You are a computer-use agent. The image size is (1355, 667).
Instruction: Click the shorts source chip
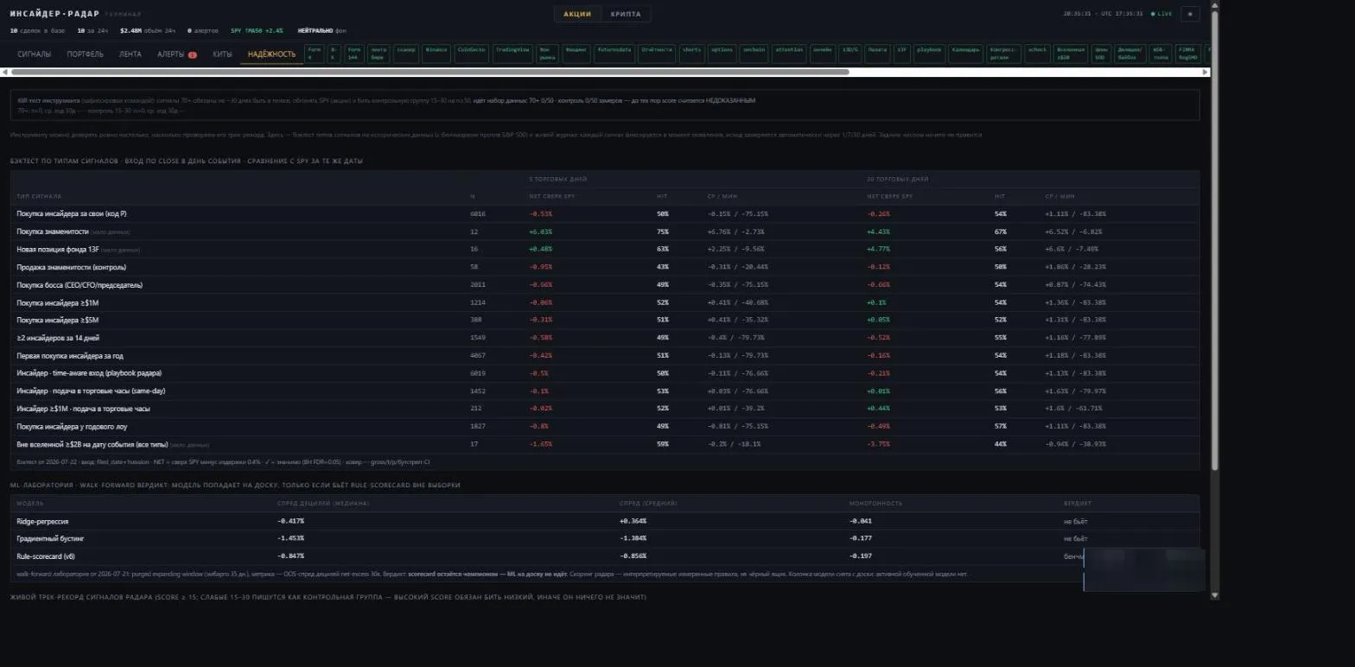click(691, 54)
